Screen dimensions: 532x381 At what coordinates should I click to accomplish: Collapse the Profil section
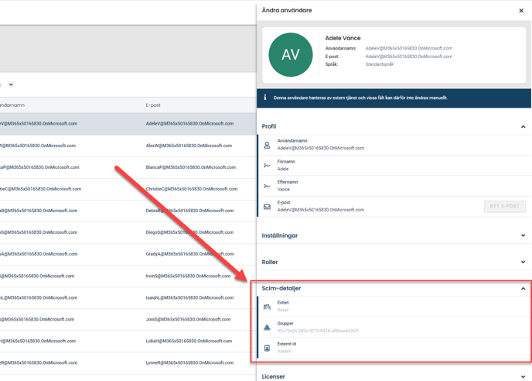(x=523, y=127)
